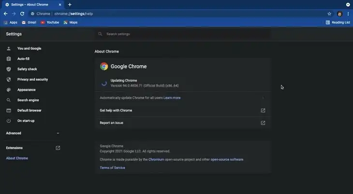Open the Reading List panel
Viewport: 353px width, 194px height.
coord(338,23)
